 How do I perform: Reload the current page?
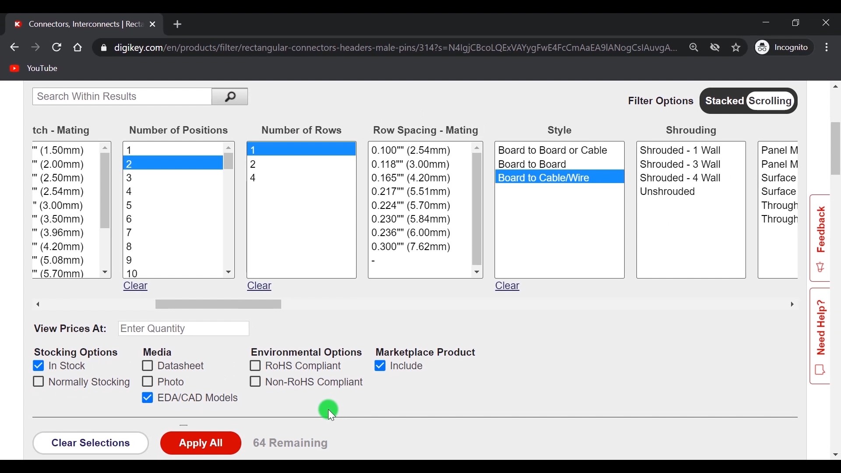[x=57, y=48]
